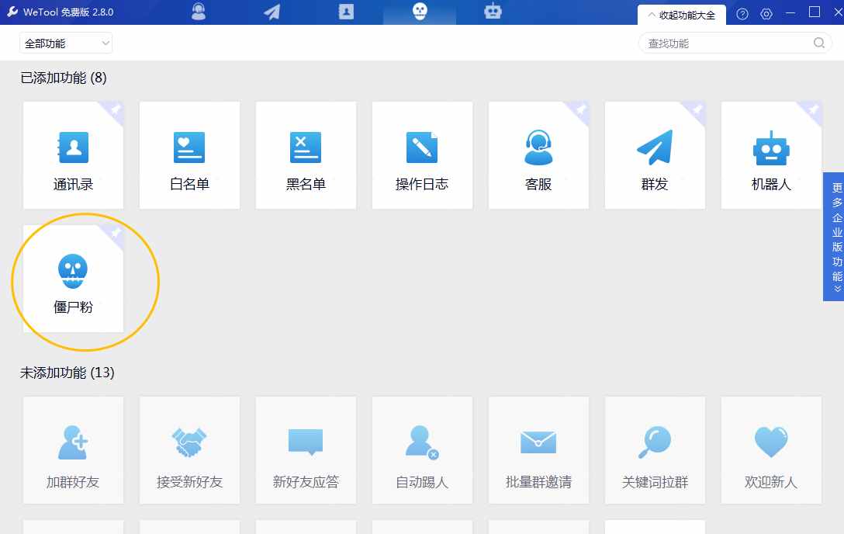Viewport: 844px width, 534px height.
Task: Open the 通讯录 contacts card
Action: [73, 155]
